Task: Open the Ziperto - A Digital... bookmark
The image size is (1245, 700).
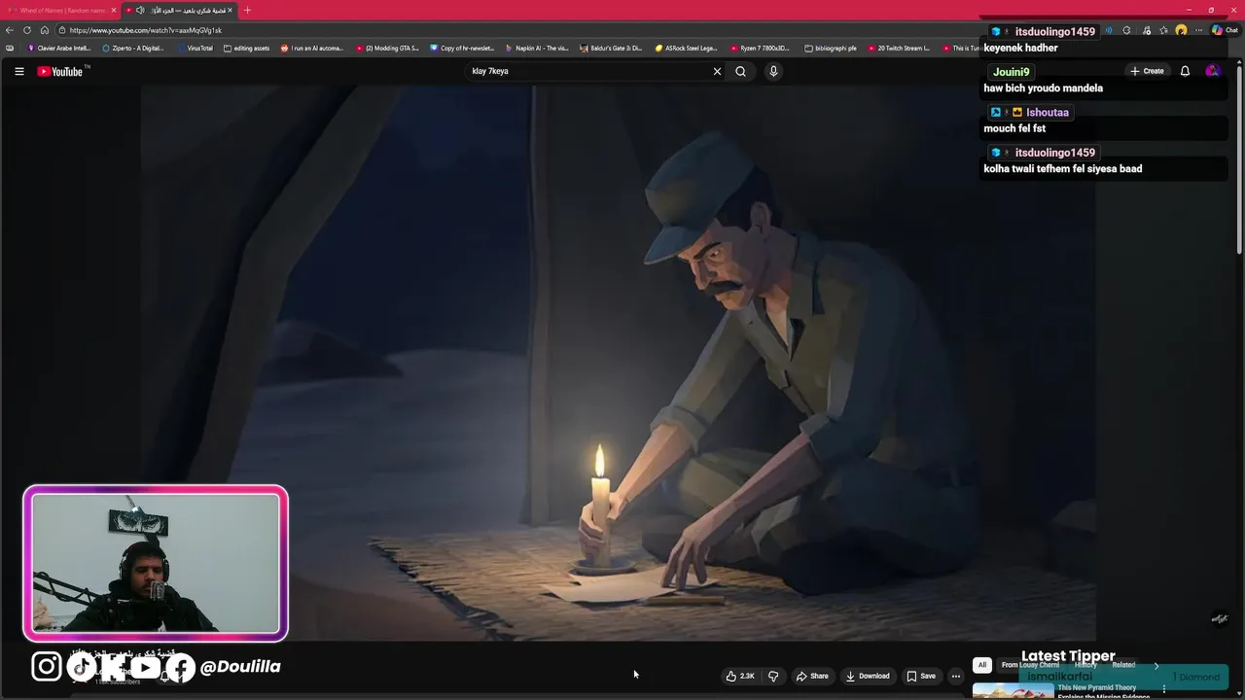Action: click(x=132, y=48)
